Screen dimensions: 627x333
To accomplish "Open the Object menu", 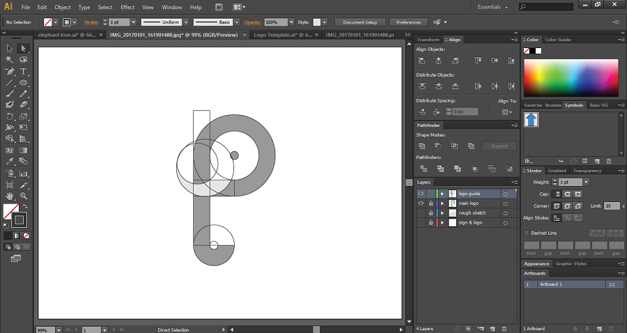I will 63,7.
